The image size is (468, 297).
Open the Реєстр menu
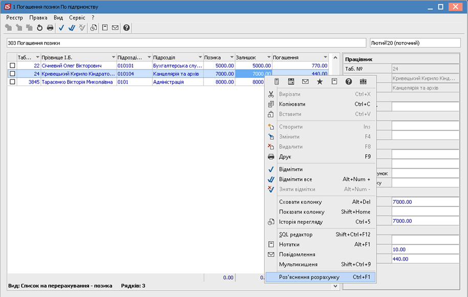click(14, 17)
